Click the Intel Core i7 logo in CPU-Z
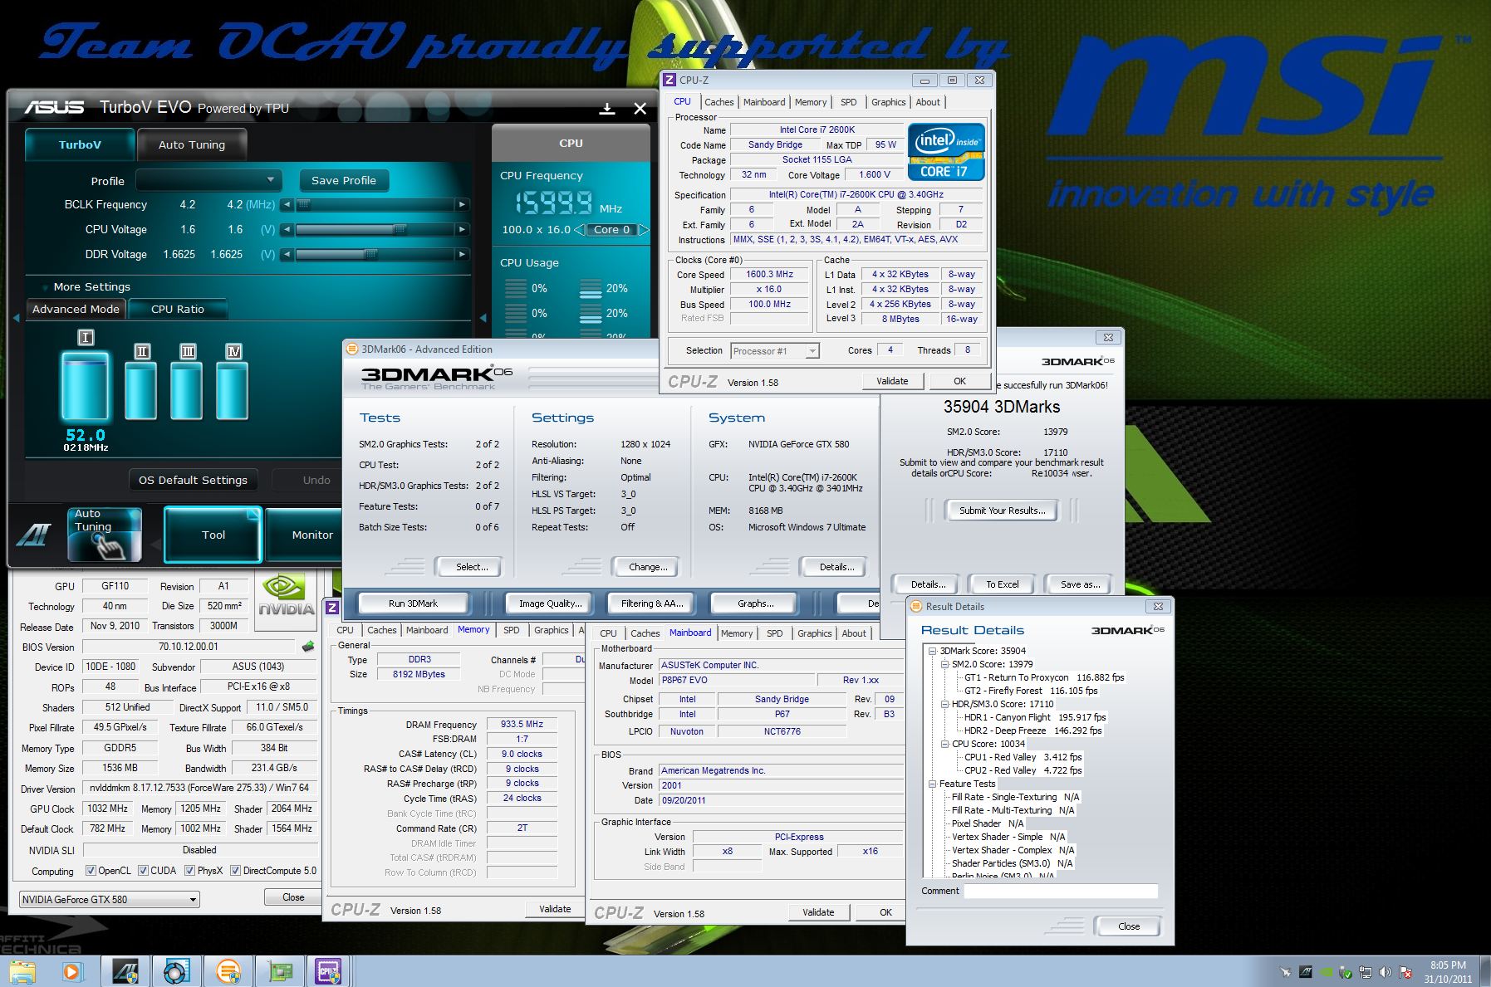 946,152
